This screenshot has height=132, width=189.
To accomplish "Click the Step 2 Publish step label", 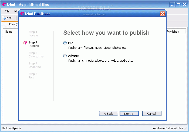I will click(x=34, y=44).
